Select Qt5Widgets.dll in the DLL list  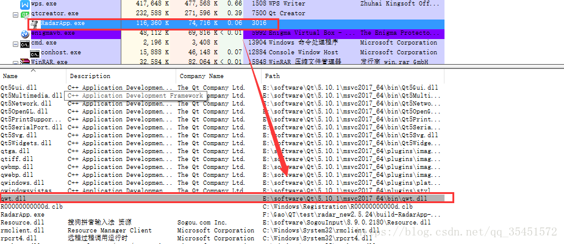coord(26,143)
